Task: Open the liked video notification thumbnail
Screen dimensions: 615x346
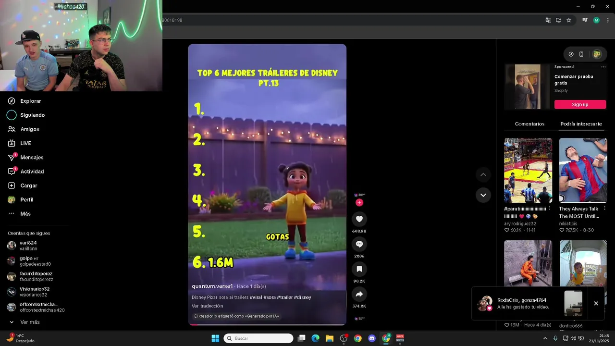Action: click(x=573, y=303)
